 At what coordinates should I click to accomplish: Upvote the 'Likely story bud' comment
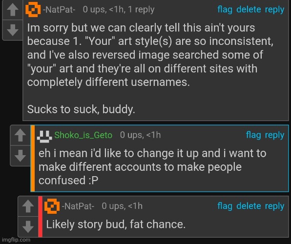point(28,206)
